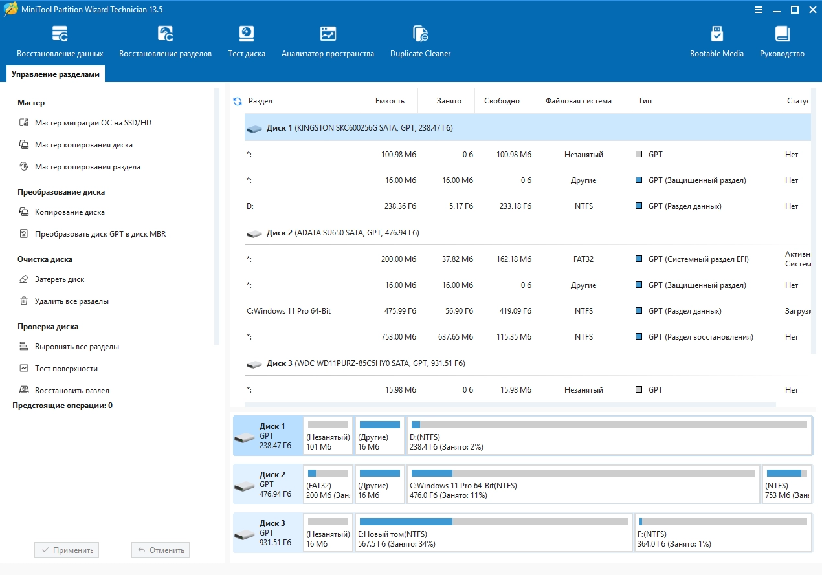Run Мастер миграции ОС на SSD/HD

point(93,123)
